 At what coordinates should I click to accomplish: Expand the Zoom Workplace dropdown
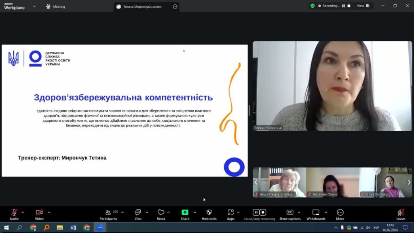(x=34, y=6)
